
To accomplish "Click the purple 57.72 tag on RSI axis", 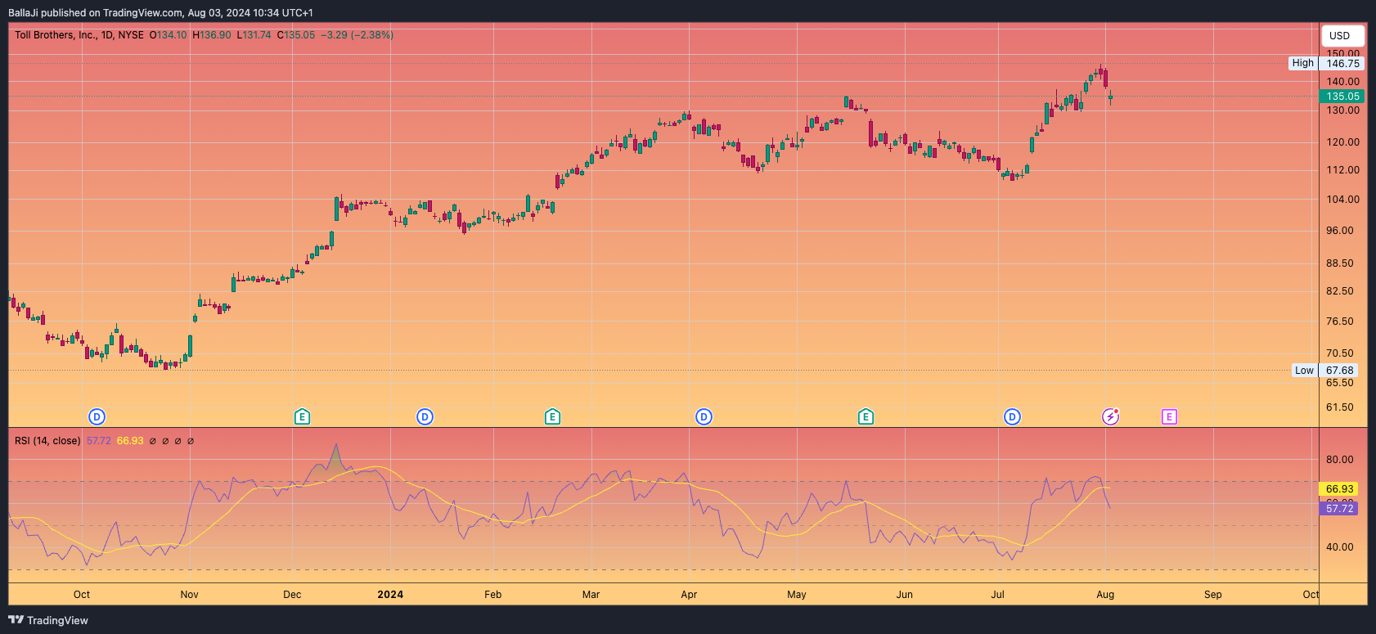I will (x=1339, y=509).
